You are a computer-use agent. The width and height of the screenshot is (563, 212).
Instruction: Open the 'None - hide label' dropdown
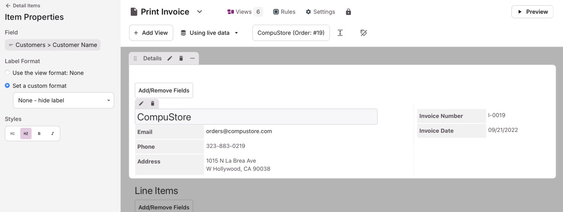click(63, 101)
